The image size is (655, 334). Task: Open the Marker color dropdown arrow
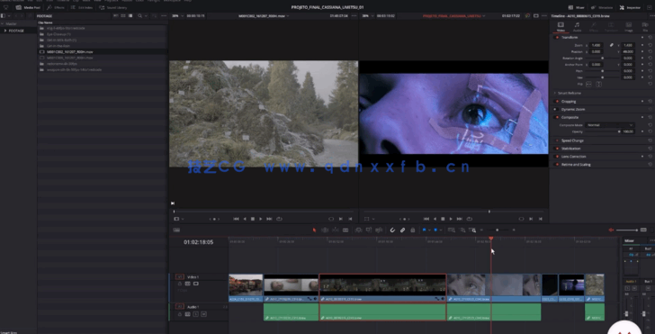click(x=441, y=230)
